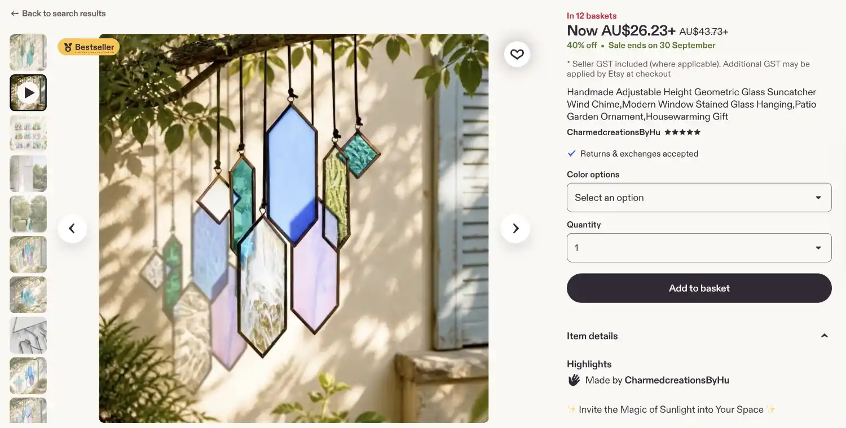
Task: Add the item to basket
Action: click(699, 288)
